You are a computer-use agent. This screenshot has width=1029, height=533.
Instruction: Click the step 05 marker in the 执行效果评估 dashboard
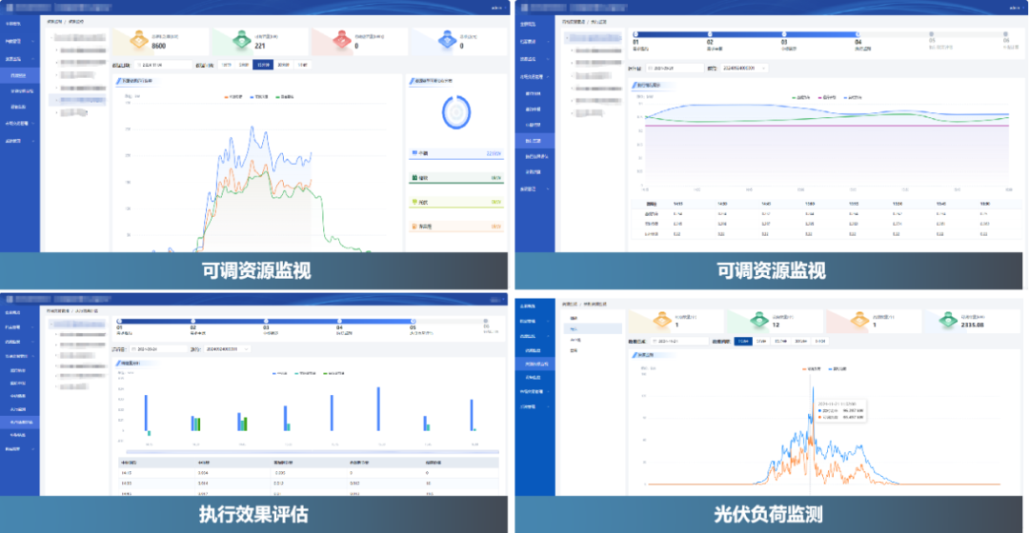point(413,322)
